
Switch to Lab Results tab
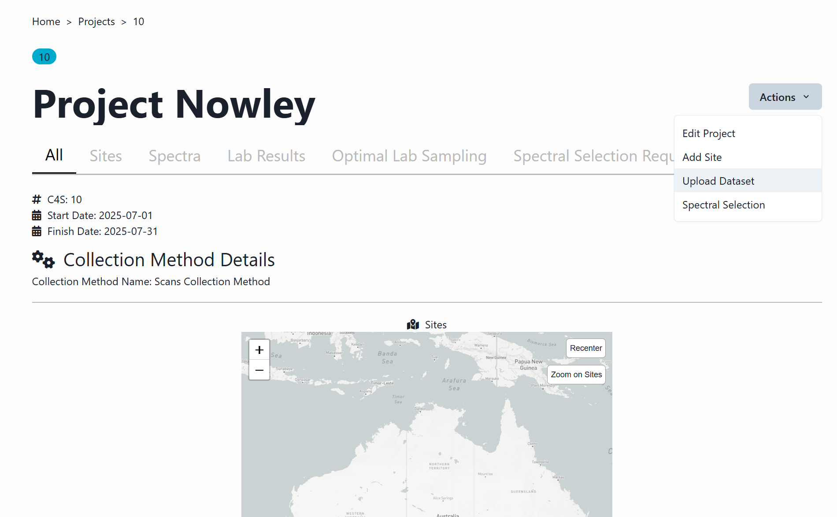(266, 156)
